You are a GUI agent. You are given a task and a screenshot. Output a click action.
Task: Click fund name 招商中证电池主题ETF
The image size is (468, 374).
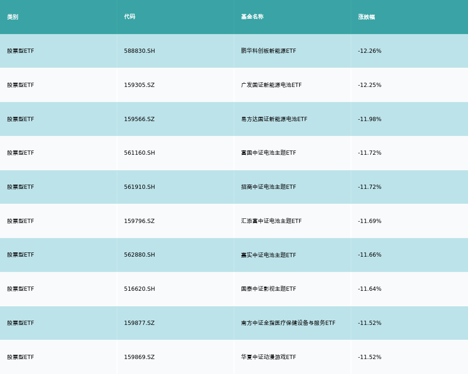pyautogui.click(x=269, y=187)
